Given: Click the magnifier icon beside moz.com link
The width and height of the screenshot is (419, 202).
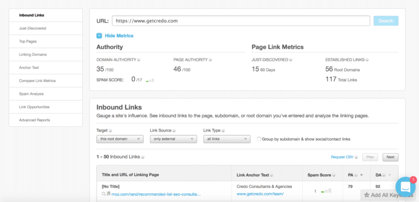Looking at the screenshot, I should pyautogui.click(x=104, y=194).
